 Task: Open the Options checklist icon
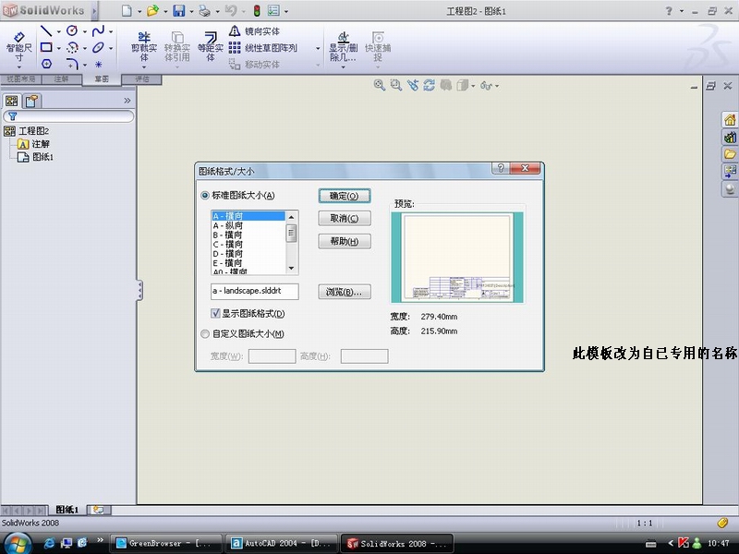click(273, 10)
